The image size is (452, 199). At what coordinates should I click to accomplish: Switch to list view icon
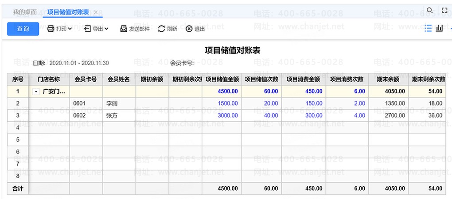428,28
